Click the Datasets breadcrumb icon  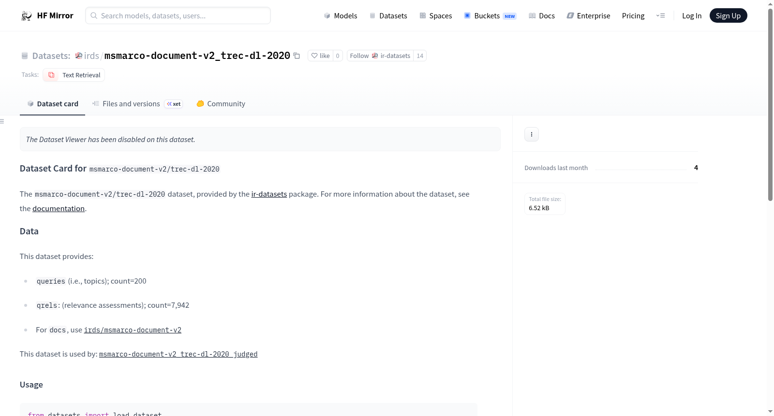click(25, 56)
